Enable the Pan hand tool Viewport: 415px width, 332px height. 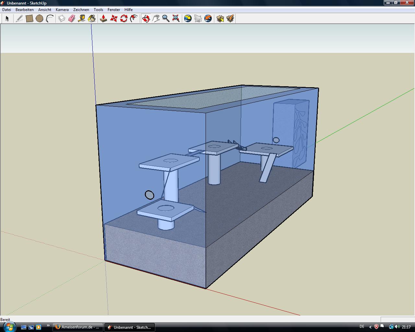(x=156, y=18)
